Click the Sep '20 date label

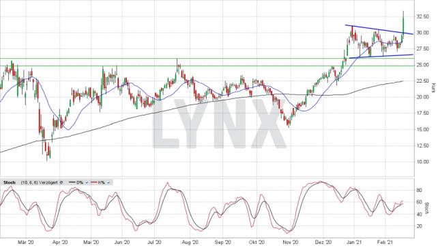pyautogui.click(x=223, y=242)
